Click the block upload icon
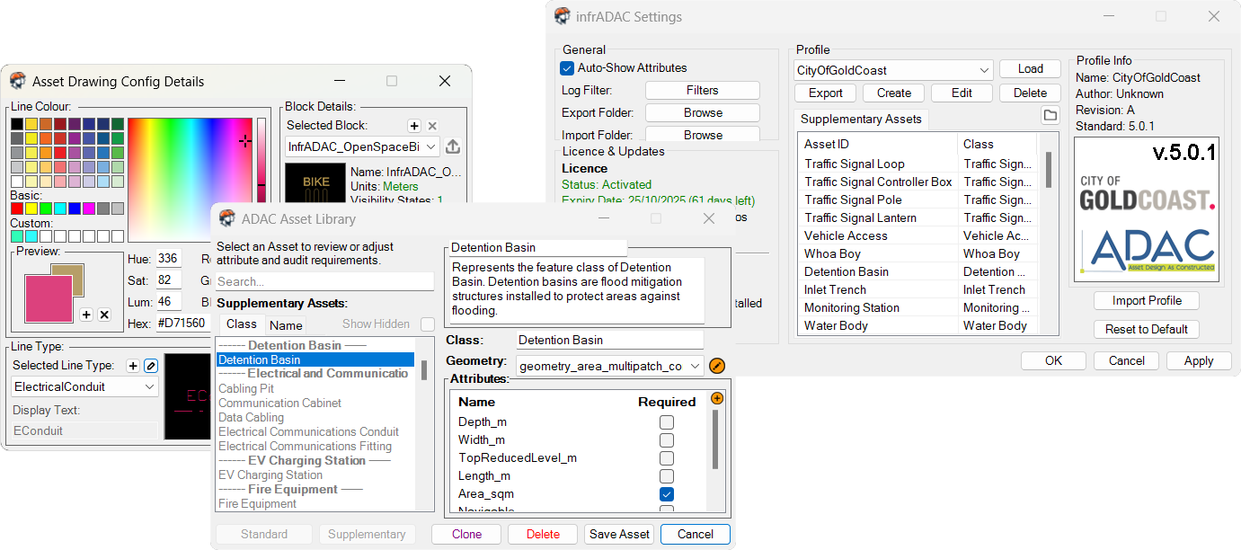The width and height of the screenshot is (1241, 550). (x=453, y=146)
